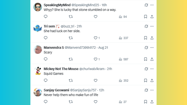Open the @SpeakingMind25 profile handle
Image resolution: width=187 pixels, height=105 pixels.
click(x=85, y=5)
